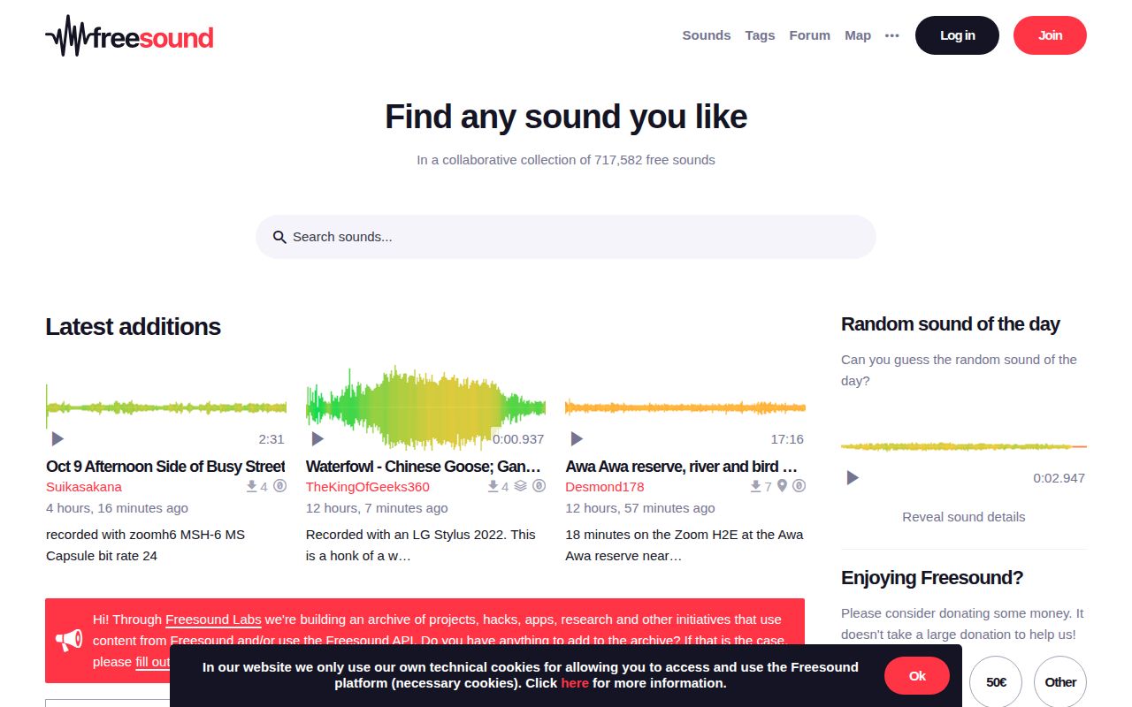This screenshot has height=707, width=1132.
Task: Click the geolocation pin on the Awa Awa sound
Action: pos(781,485)
